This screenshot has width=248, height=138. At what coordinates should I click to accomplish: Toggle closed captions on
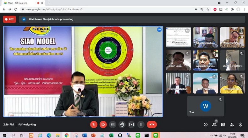point(113,125)
